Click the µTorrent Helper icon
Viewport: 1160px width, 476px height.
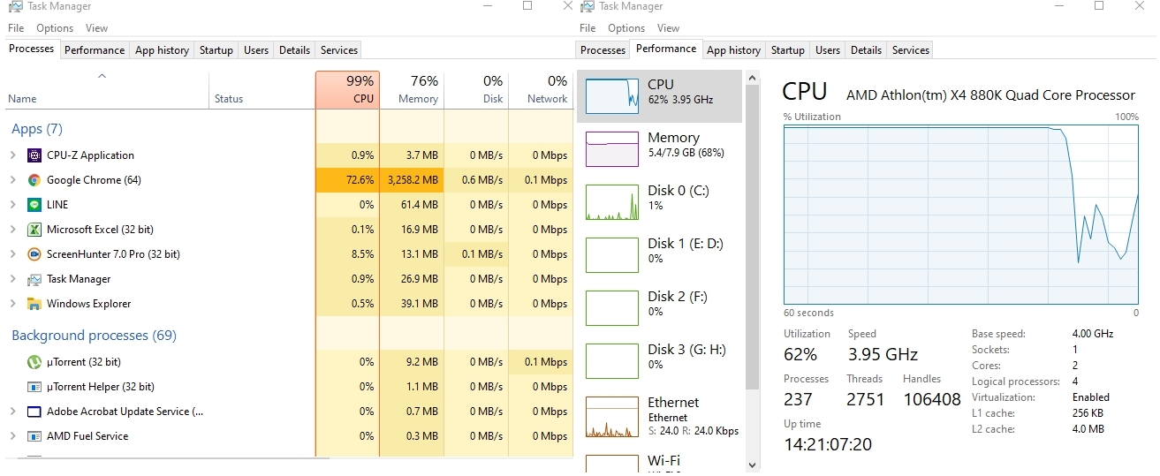pos(34,387)
